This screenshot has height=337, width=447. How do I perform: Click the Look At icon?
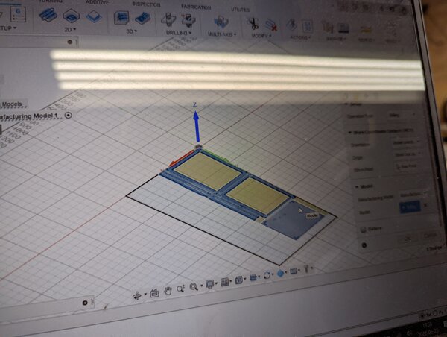(x=154, y=293)
